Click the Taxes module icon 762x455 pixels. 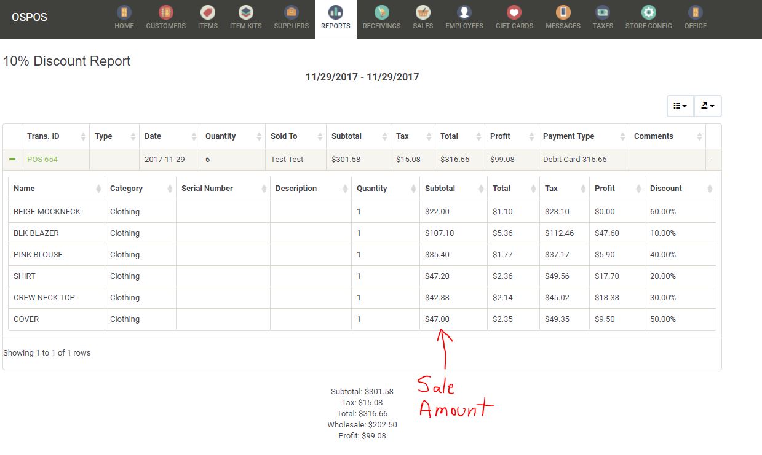(x=603, y=14)
